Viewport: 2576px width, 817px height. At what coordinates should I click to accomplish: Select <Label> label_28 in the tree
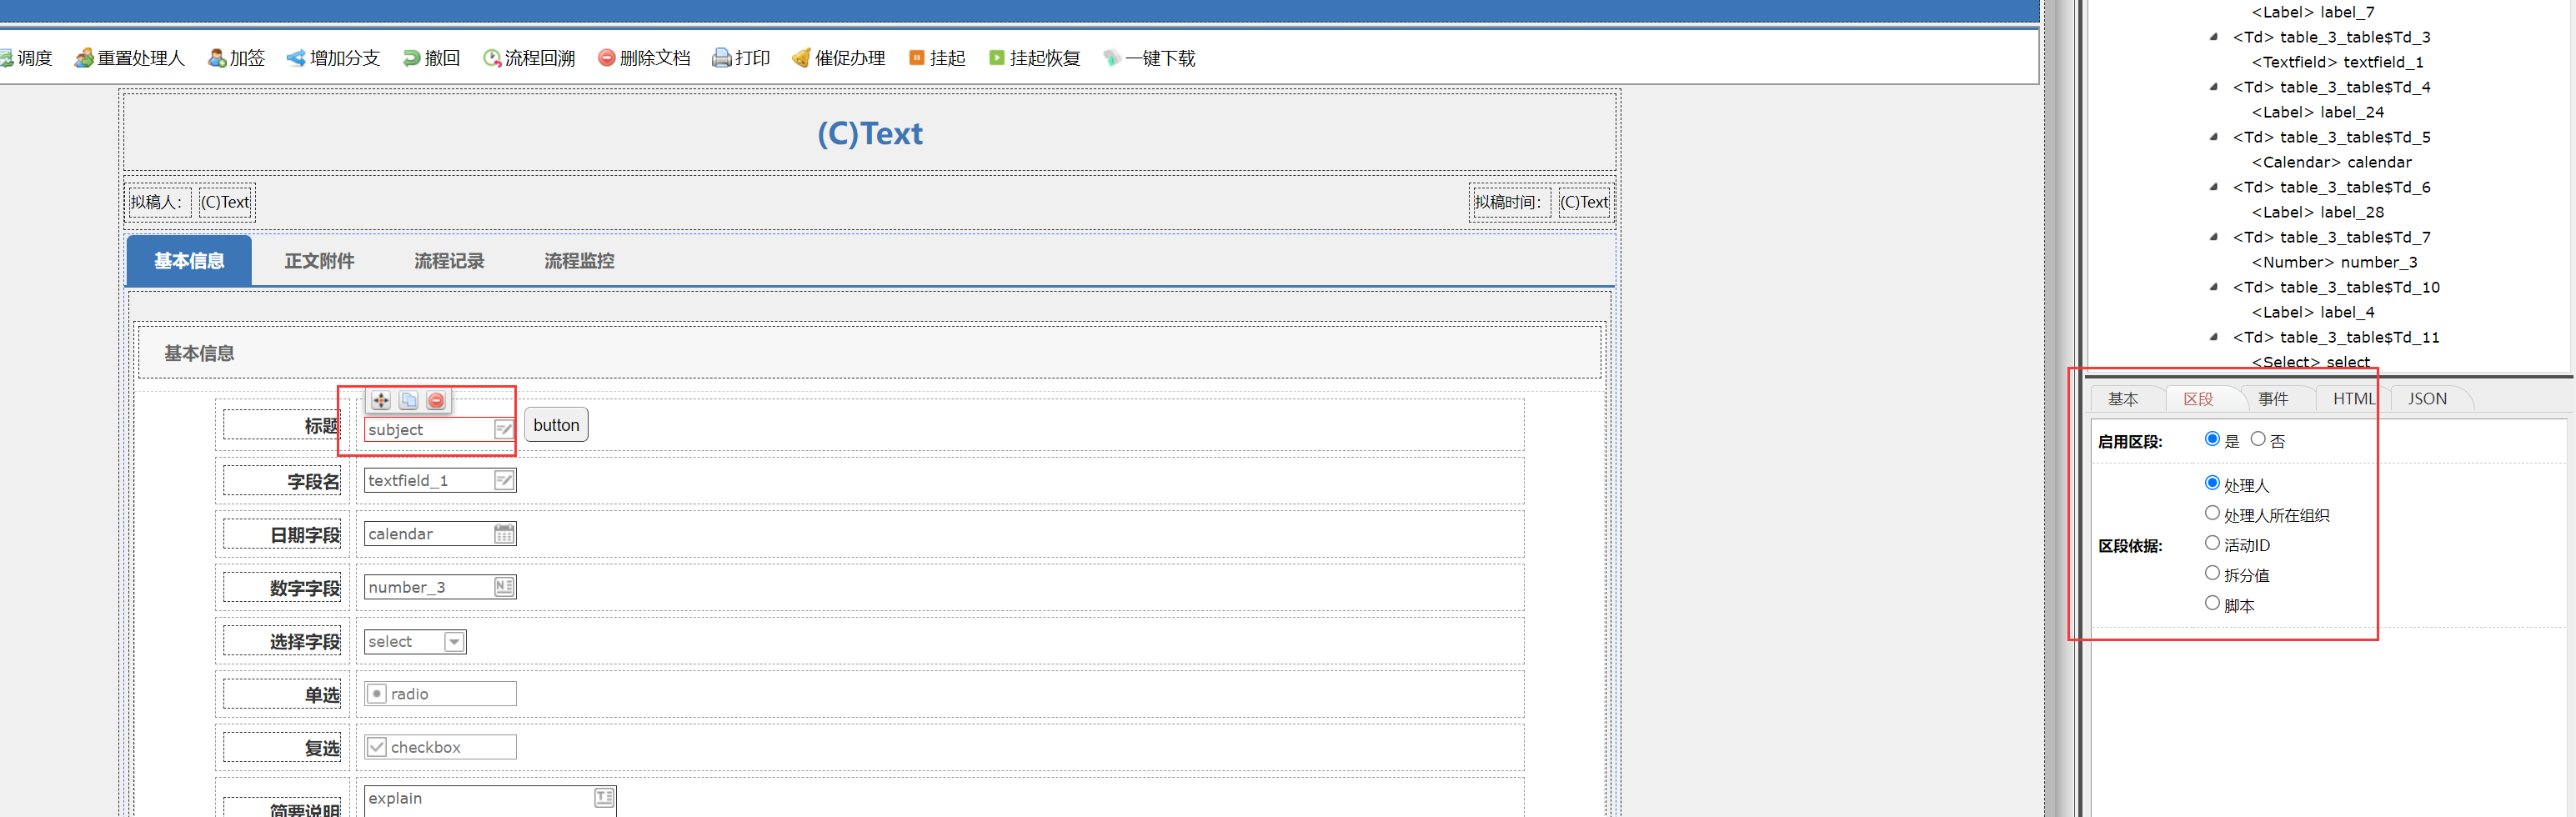click(x=2317, y=212)
